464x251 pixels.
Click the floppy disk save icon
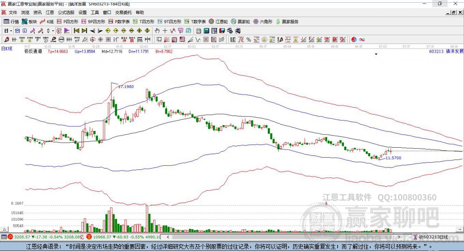222,31
